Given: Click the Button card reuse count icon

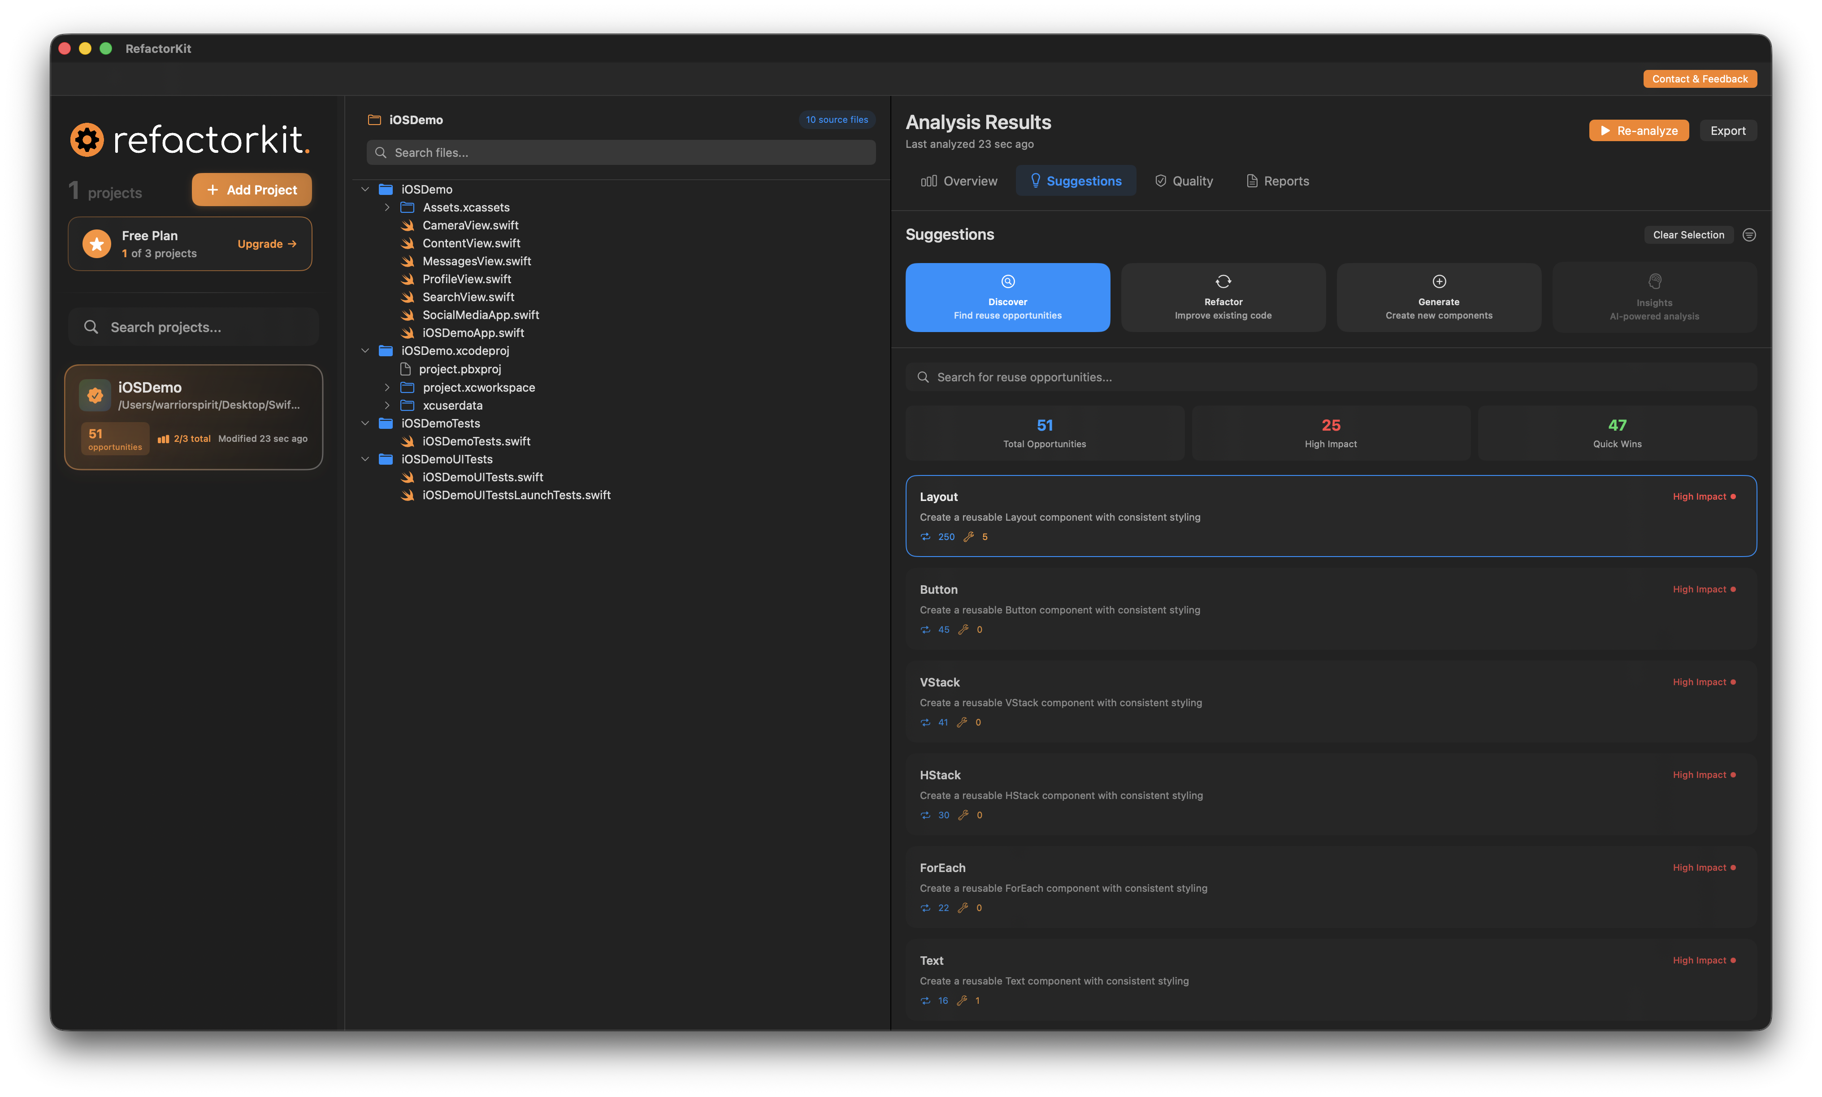Looking at the screenshot, I should [x=926, y=630].
